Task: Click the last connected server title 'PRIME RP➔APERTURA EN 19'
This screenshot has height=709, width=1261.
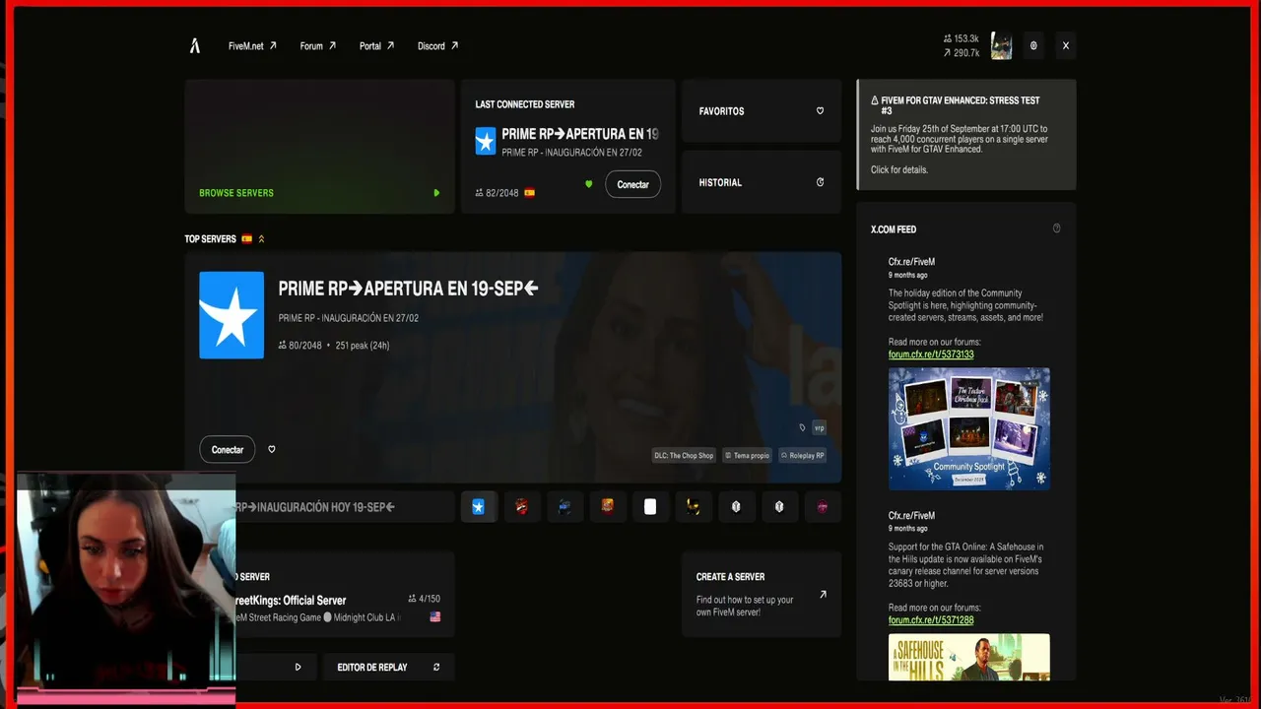Action: click(580, 134)
